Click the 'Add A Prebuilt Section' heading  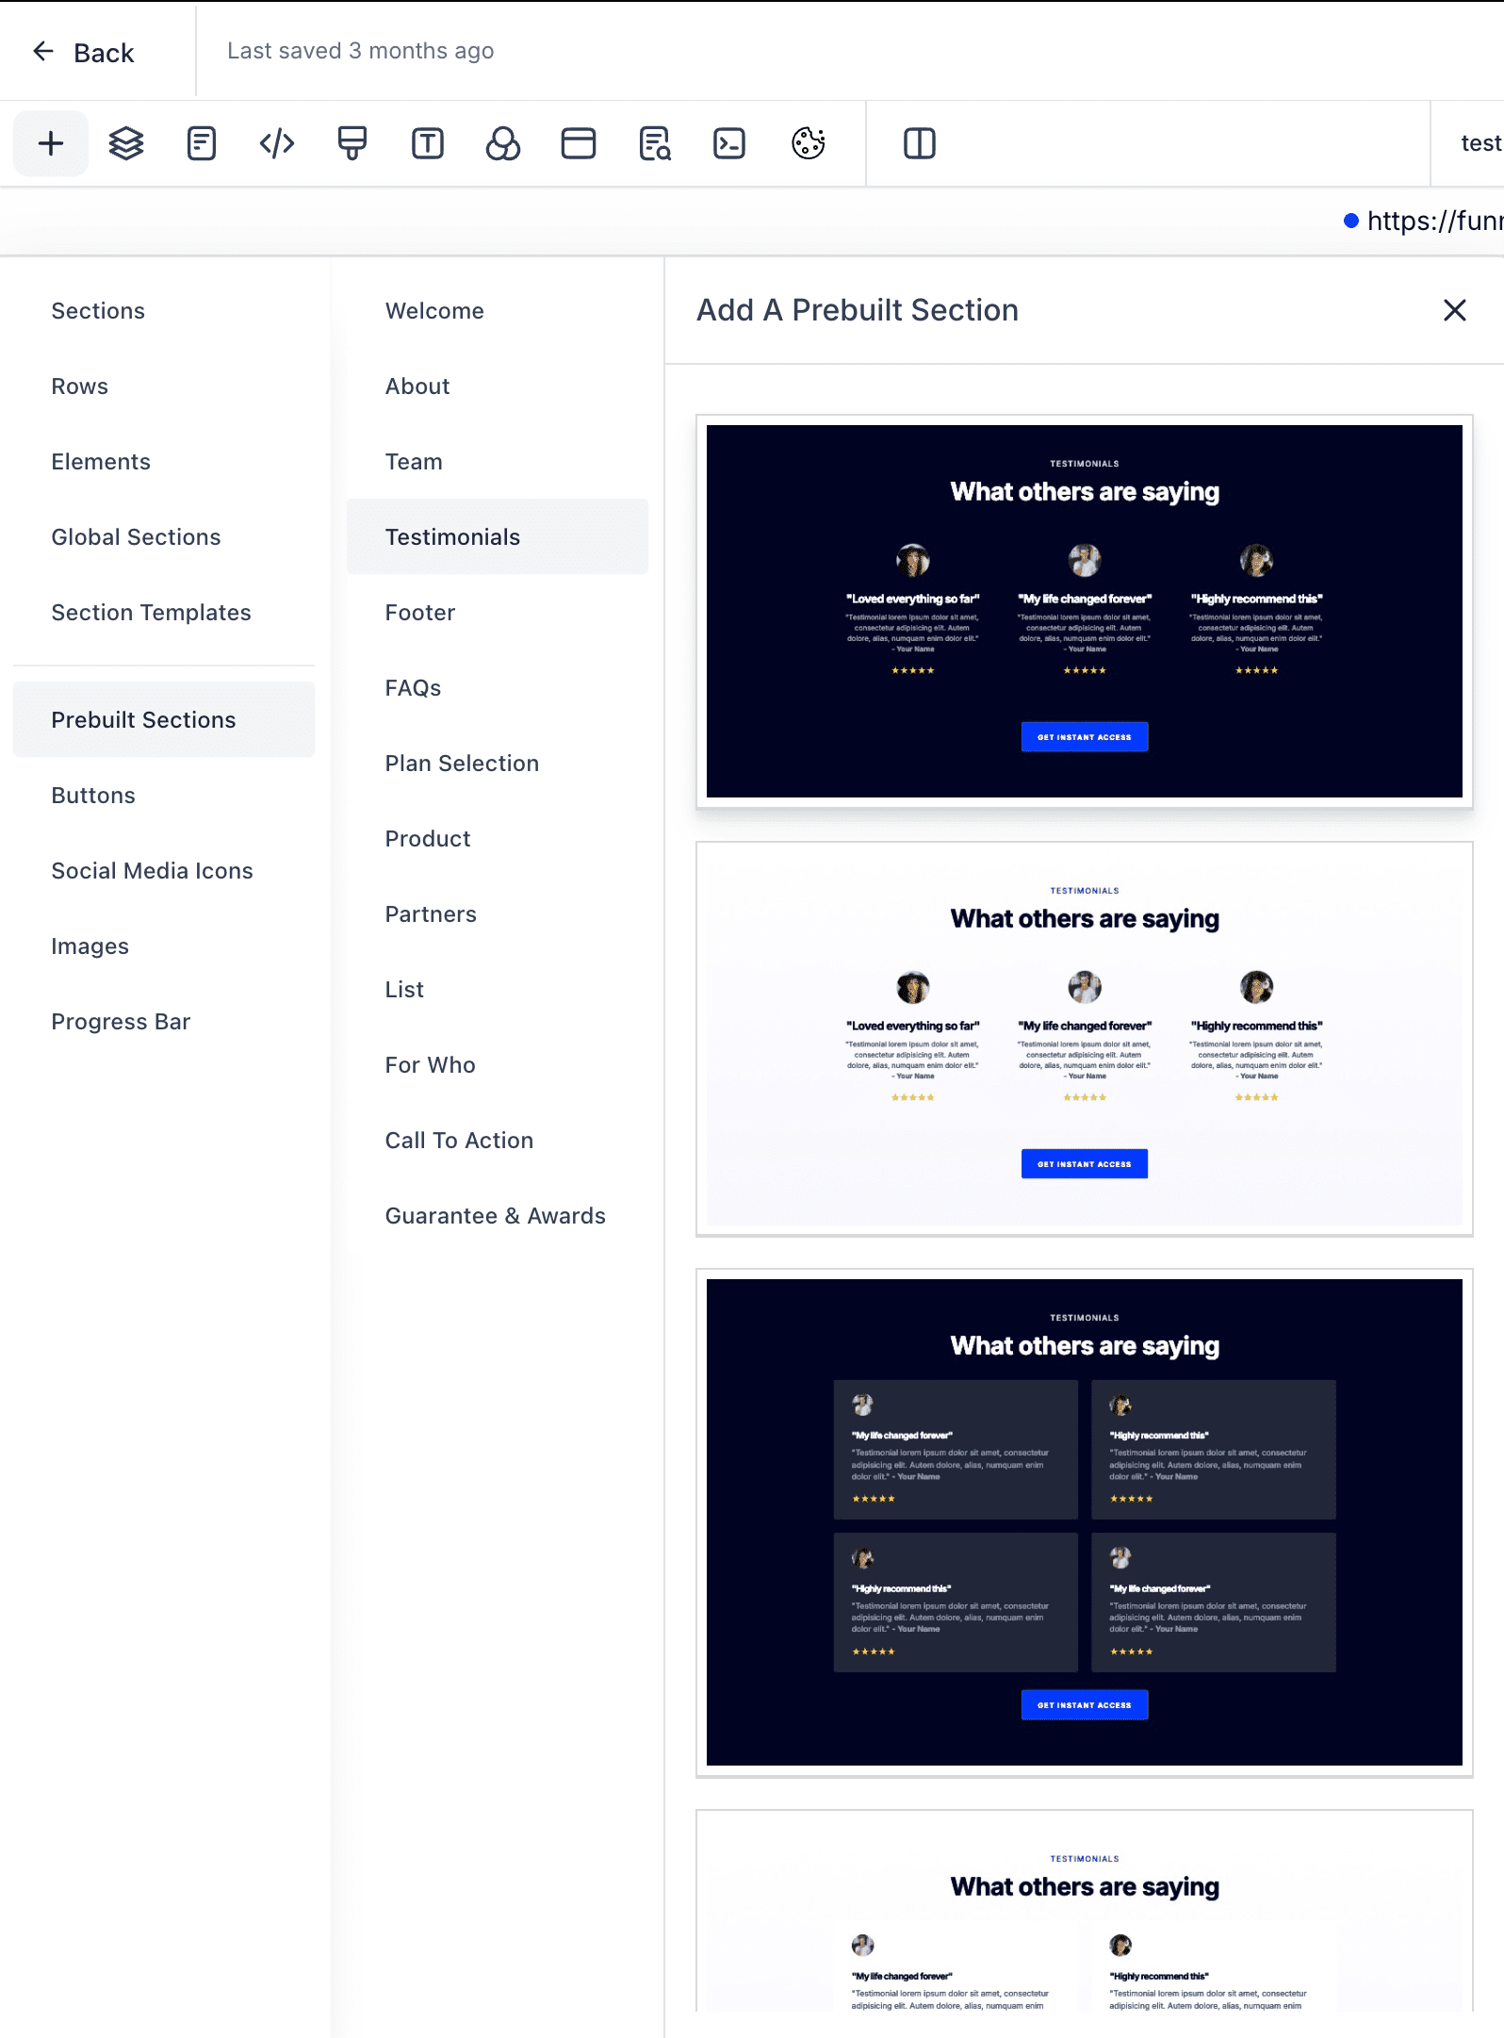pyautogui.click(x=858, y=310)
